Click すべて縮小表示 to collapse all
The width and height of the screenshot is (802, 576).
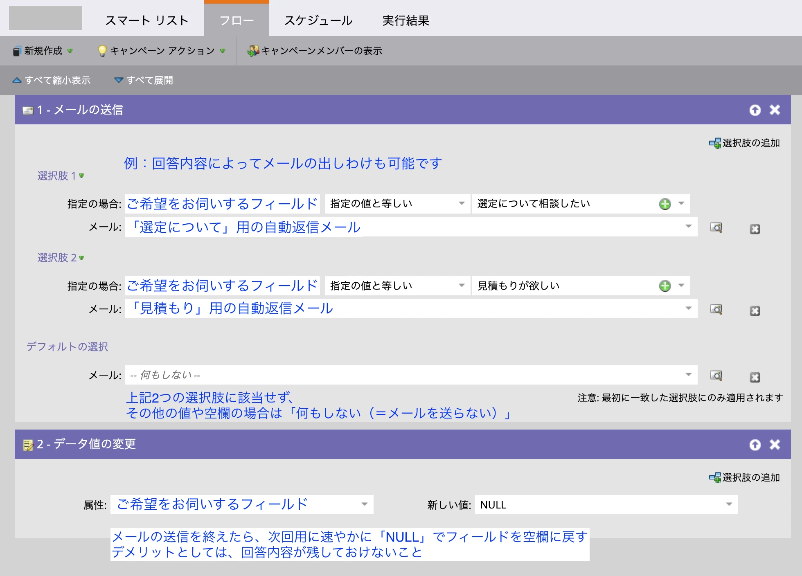click(x=52, y=80)
